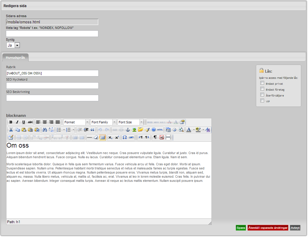This screenshot has height=237, width=308.
Task: Remove formatting with eraser icon
Action: [x=96, y=138]
